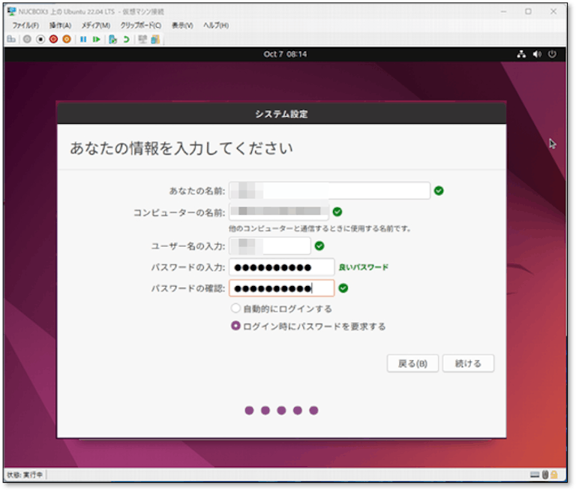576x491 pixels.
Task: Click the 戻る(B) button
Action: (x=412, y=363)
